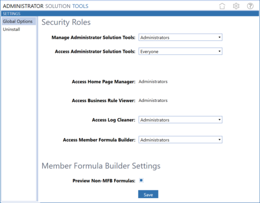Select the Everyone value in the access combo box
Viewport: 260px width, 203px height.
tap(149, 51)
